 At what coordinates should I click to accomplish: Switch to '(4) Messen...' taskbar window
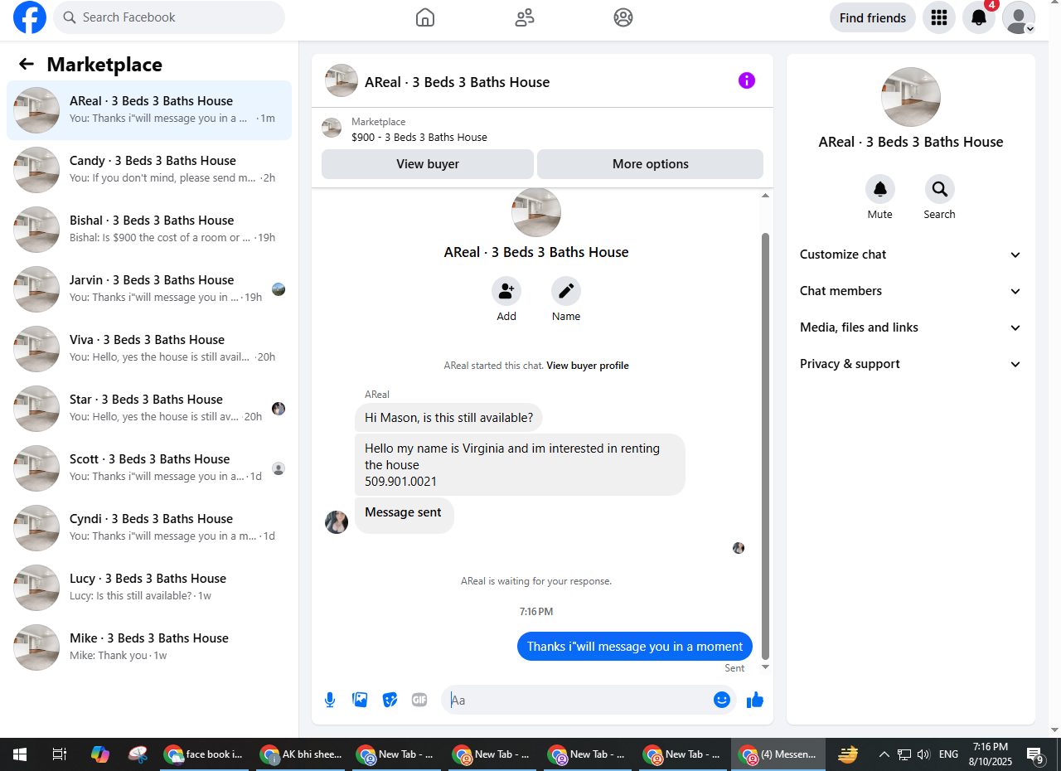778,754
